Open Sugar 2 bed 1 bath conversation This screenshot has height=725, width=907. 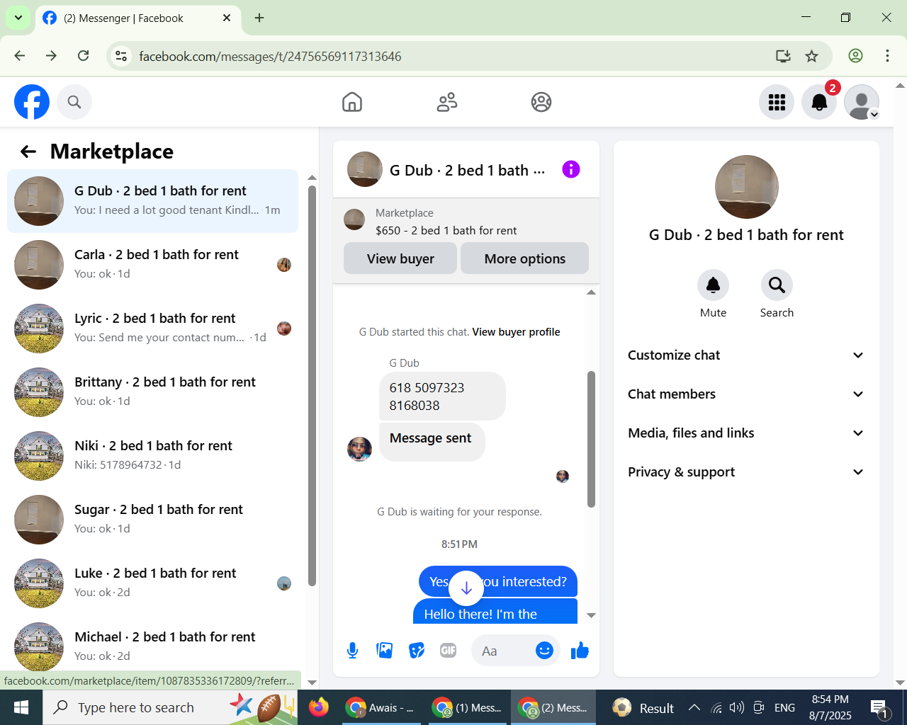coord(152,520)
